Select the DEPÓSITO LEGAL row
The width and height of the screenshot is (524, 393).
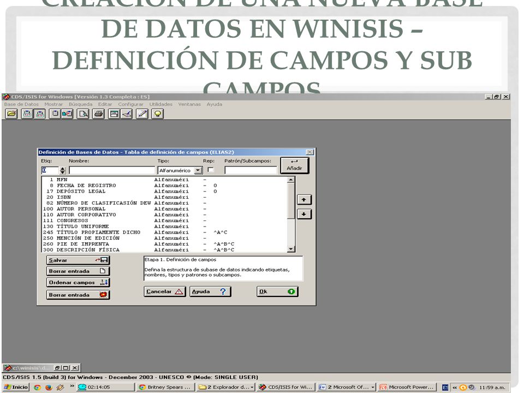tap(164, 191)
